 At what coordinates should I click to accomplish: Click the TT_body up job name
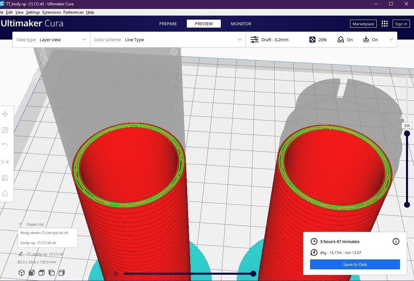(45, 254)
